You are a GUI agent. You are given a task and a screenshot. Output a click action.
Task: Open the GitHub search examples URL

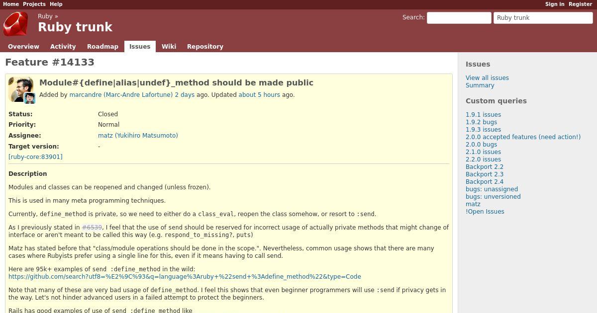coord(185,276)
